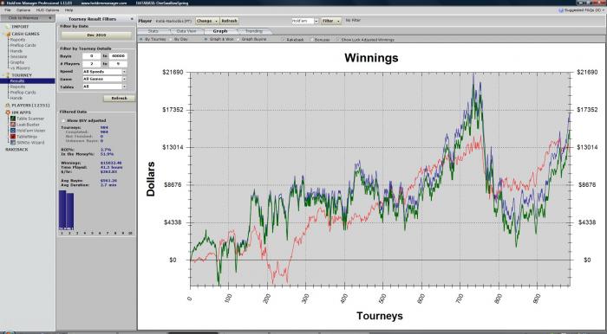Select the By Day radio option
The width and height of the screenshot is (607, 334).
171,40
